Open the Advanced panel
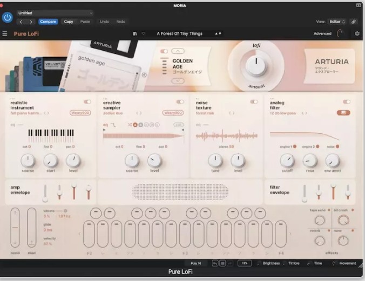Screen dimensions: 365x281 point(322,34)
